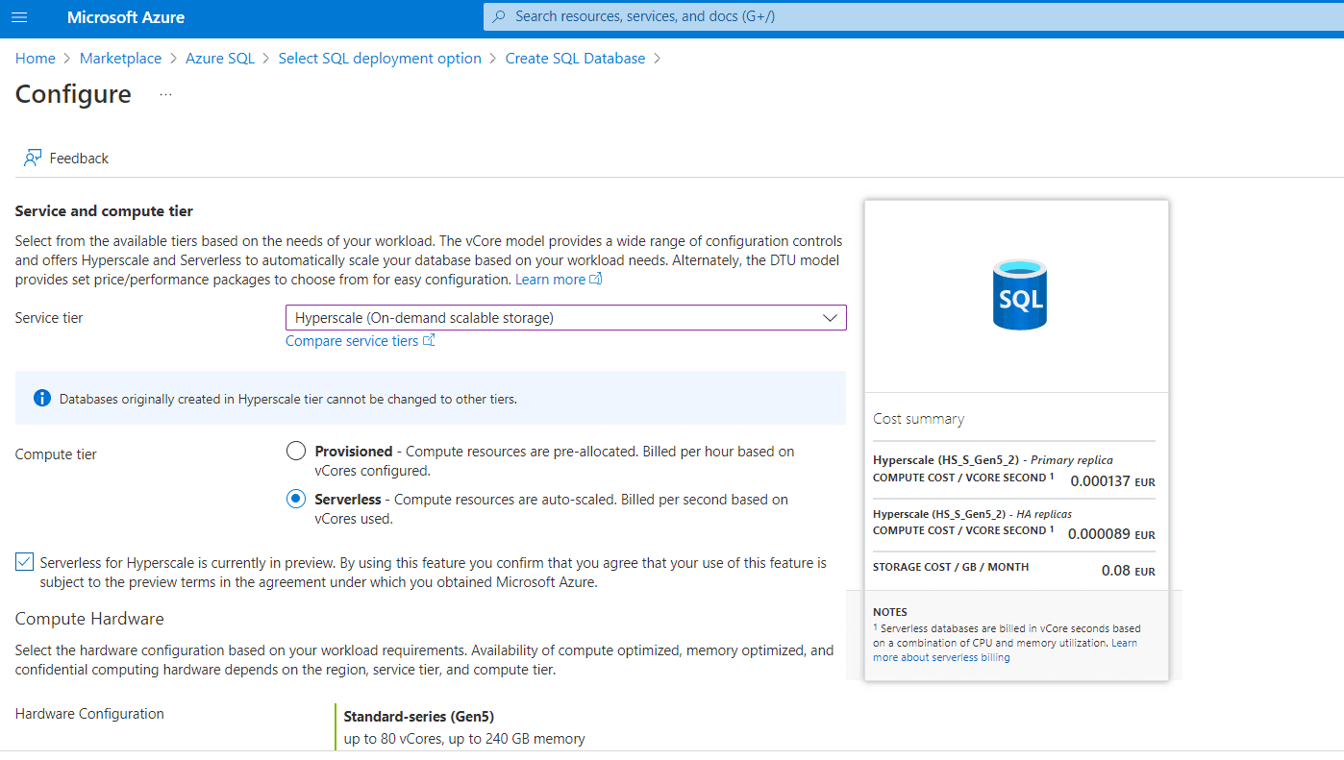
Task: Click the ellipsis next to Configure
Action: (165, 94)
